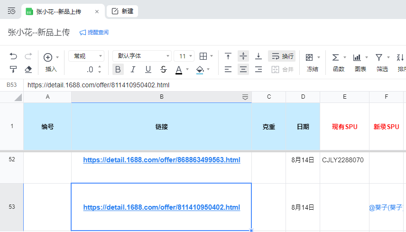
Task: Align cell content to top
Action: (x=228, y=56)
